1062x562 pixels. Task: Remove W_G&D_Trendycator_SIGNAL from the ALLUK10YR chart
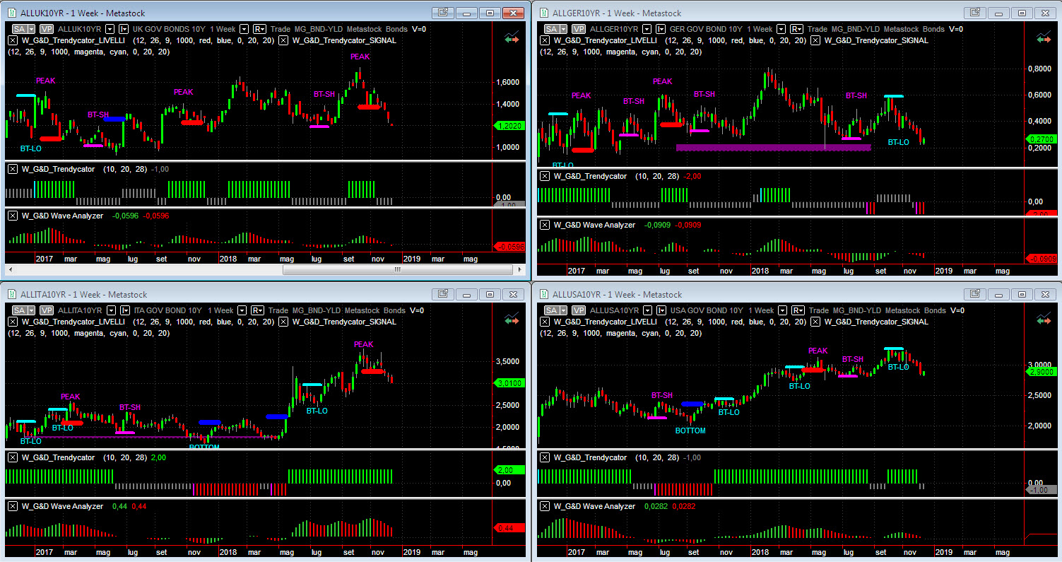pos(283,40)
